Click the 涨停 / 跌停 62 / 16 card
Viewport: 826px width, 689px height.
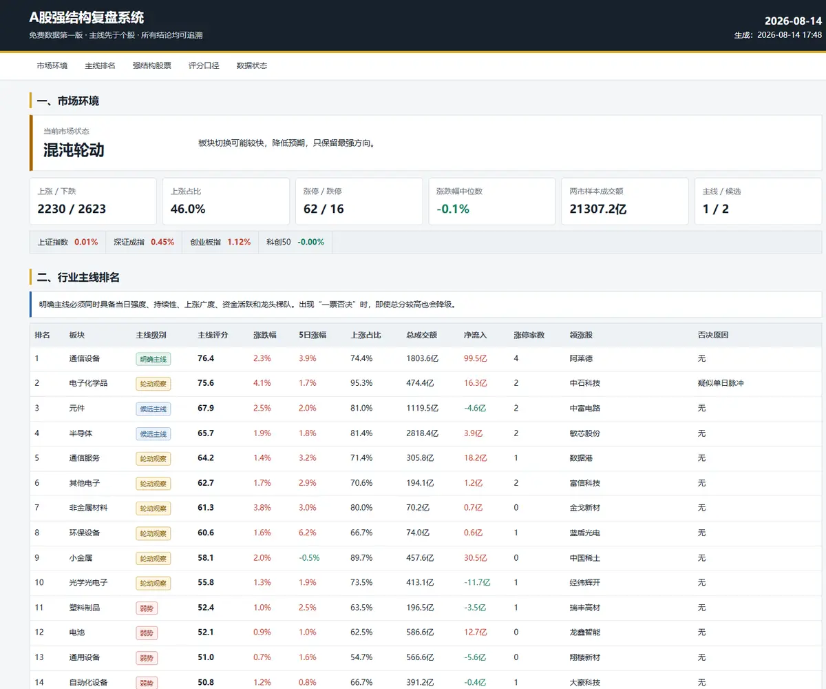tap(359, 201)
